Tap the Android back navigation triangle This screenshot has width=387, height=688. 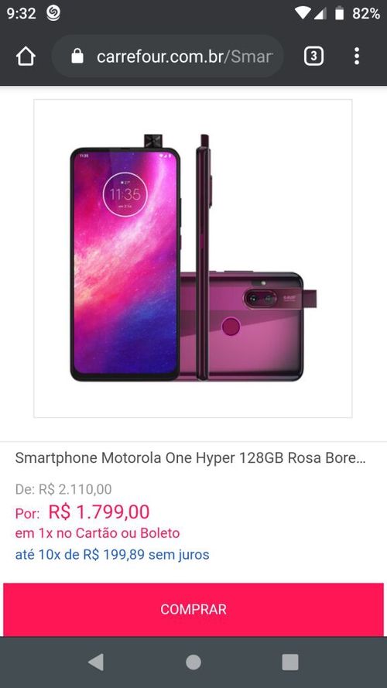[96, 662]
